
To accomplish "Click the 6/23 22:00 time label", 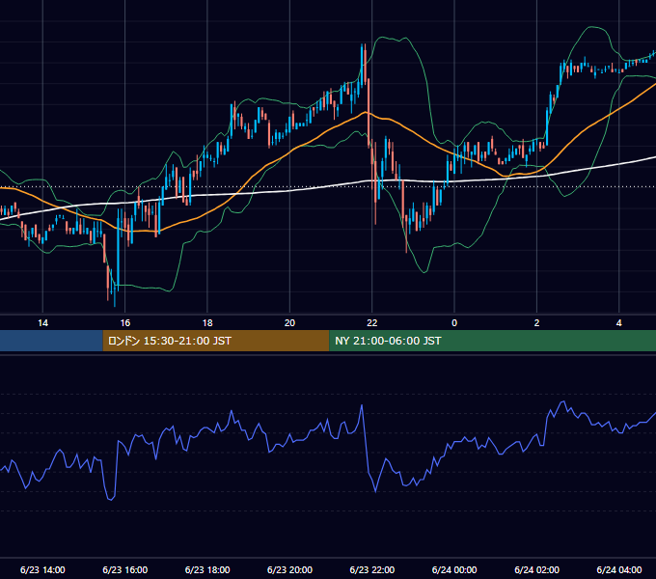I will coord(372,569).
